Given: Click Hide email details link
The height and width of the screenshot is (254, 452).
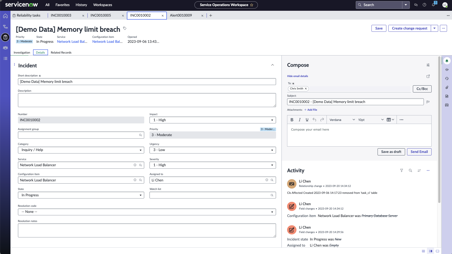Looking at the screenshot, I should [298, 76].
